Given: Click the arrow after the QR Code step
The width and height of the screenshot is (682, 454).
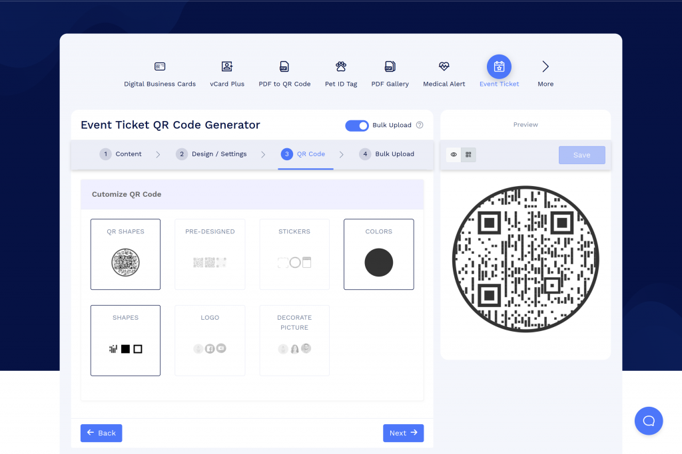Looking at the screenshot, I should [342, 154].
